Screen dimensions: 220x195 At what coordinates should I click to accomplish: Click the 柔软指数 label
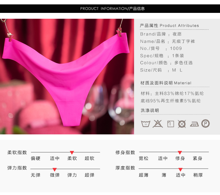point(17,153)
